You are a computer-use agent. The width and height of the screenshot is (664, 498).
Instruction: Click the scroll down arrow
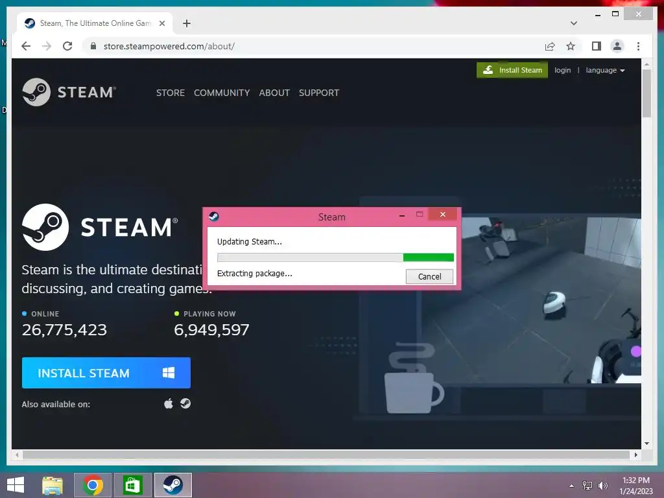[646, 444]
